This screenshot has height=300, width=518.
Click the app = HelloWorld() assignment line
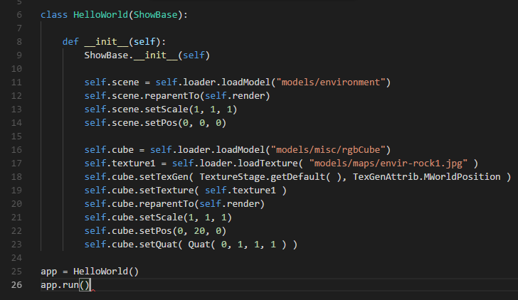[89, 272]
